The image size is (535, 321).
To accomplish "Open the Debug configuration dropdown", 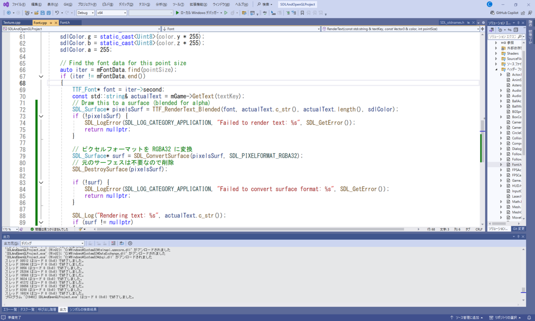I will pos(86,13).
